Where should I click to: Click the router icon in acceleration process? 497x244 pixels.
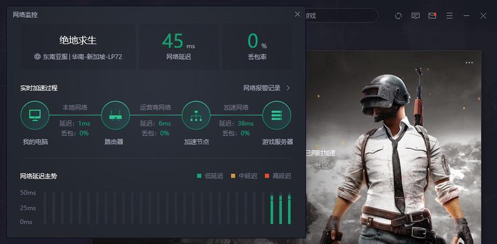(116, 115)
